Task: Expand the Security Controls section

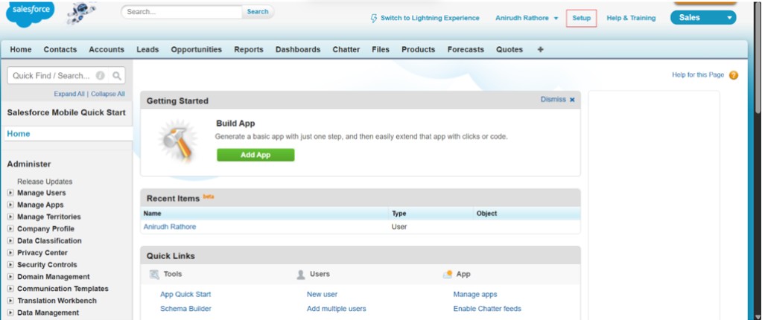Action: pos(10,265)
